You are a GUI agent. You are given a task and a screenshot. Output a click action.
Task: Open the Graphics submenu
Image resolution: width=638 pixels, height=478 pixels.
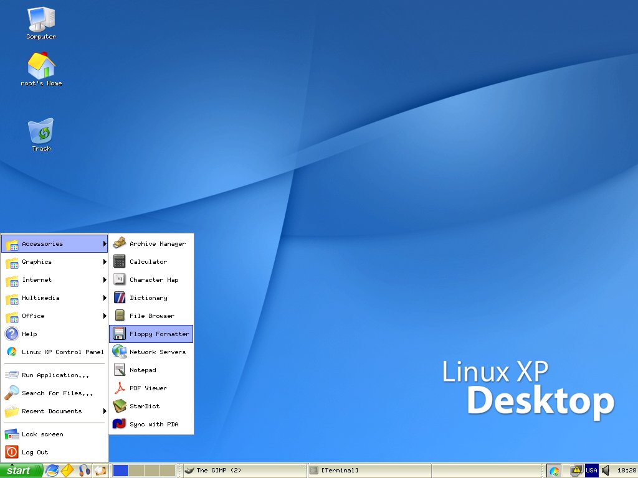[x=55, y=262]
